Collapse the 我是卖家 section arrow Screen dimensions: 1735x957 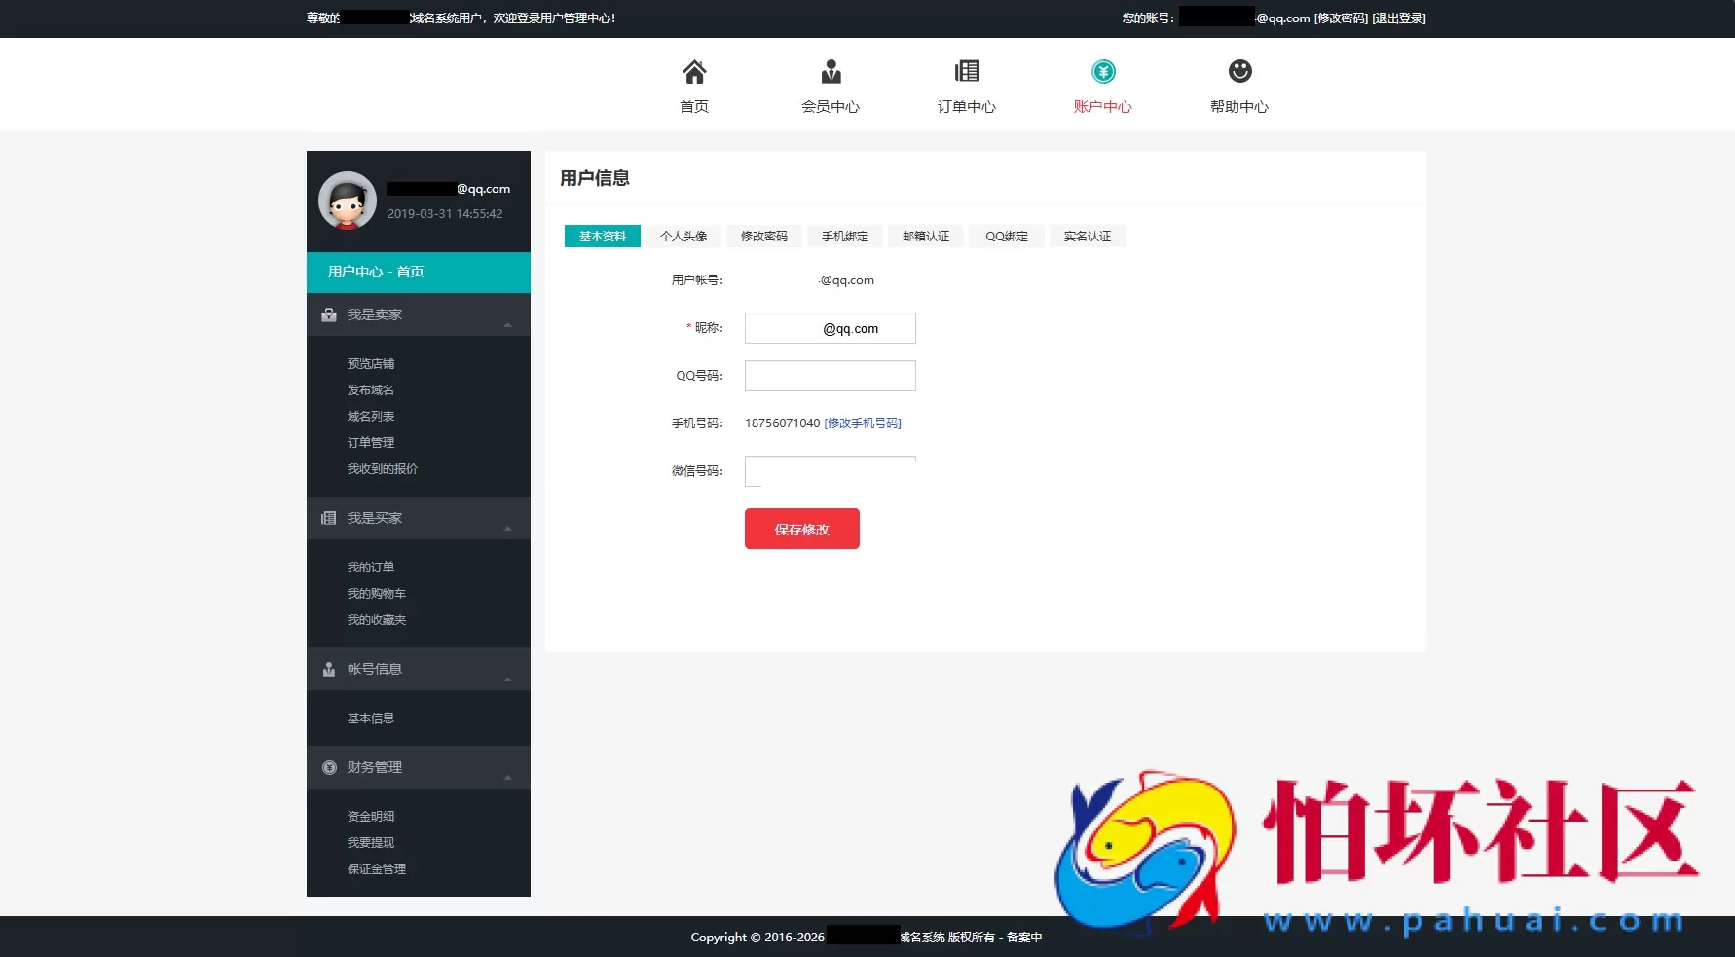pyautogui.click(x=507, y=324)
